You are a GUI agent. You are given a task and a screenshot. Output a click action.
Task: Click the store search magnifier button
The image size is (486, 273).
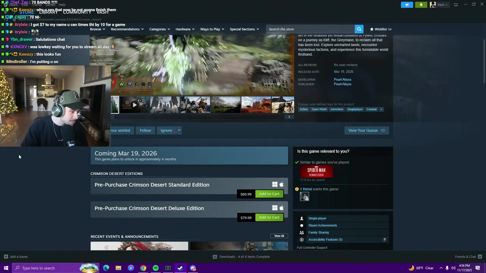359,29
